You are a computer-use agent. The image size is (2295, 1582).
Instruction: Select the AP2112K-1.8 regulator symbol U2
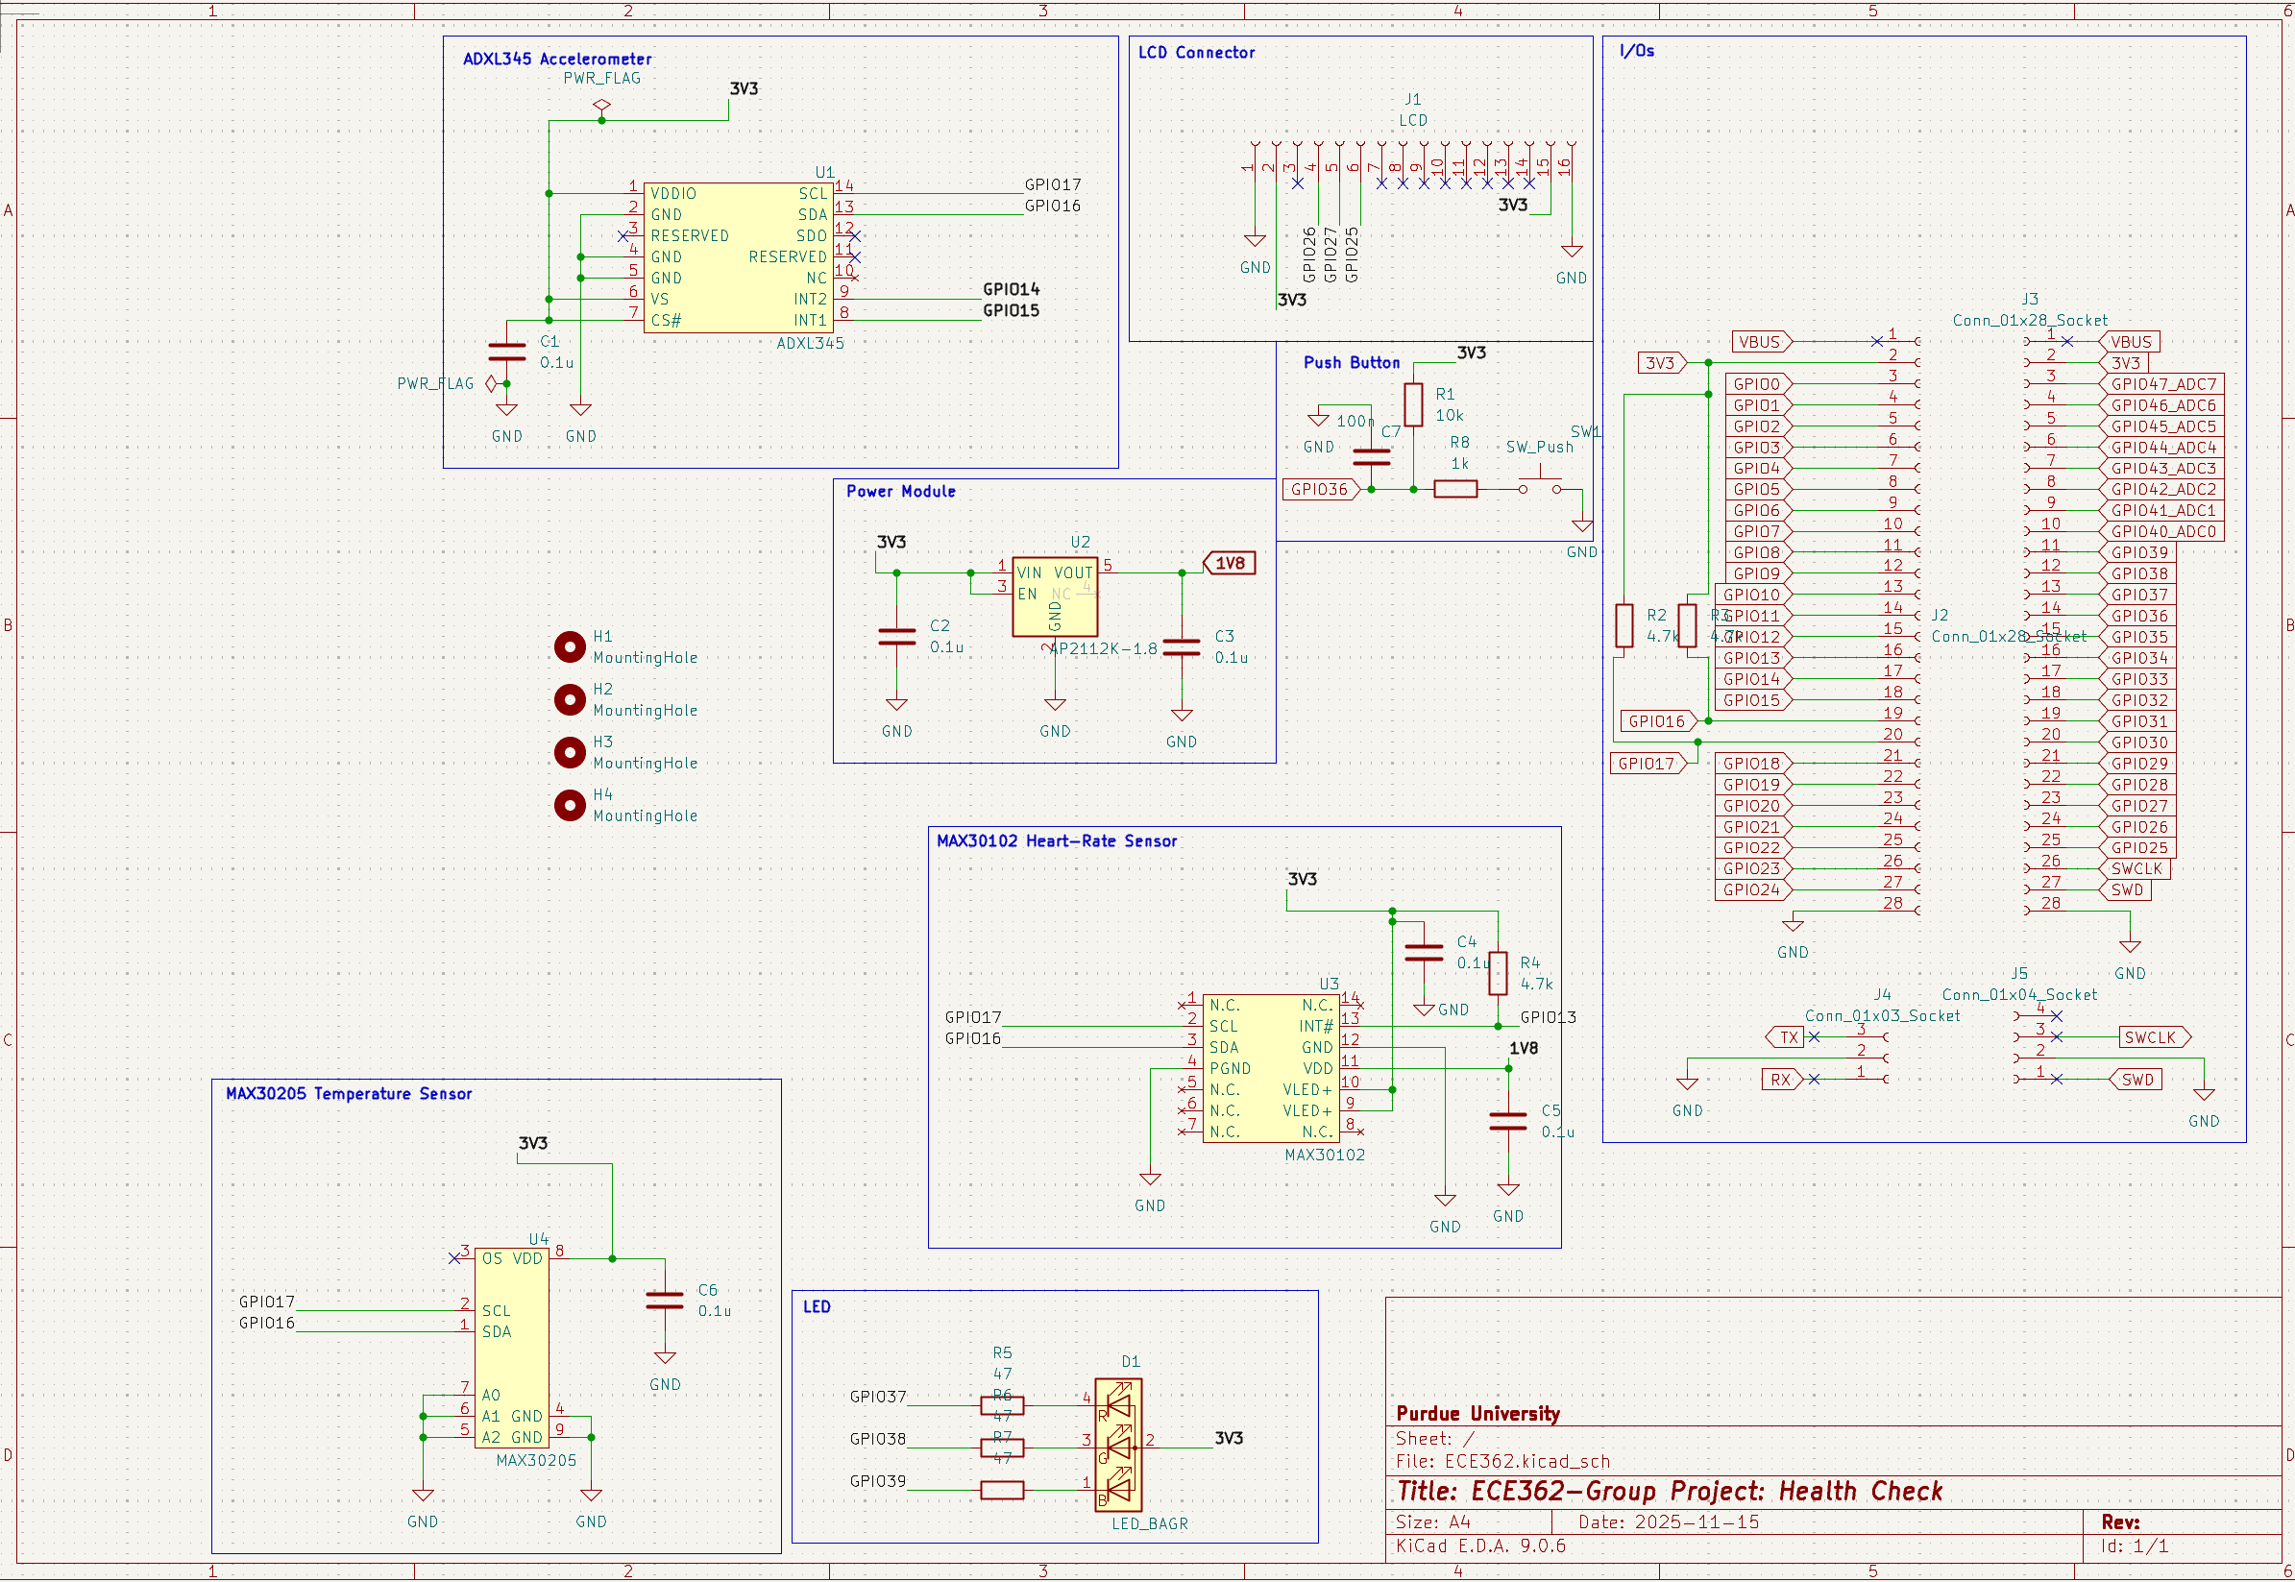[x=1054, y=595]
